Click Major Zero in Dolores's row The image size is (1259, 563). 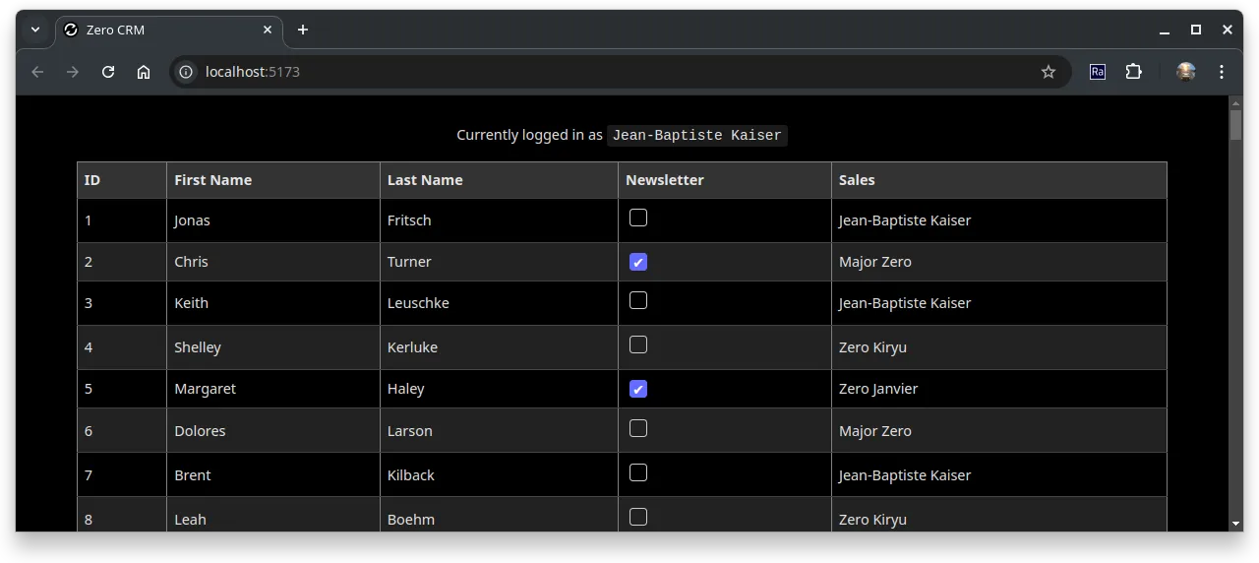coord(999,431)
